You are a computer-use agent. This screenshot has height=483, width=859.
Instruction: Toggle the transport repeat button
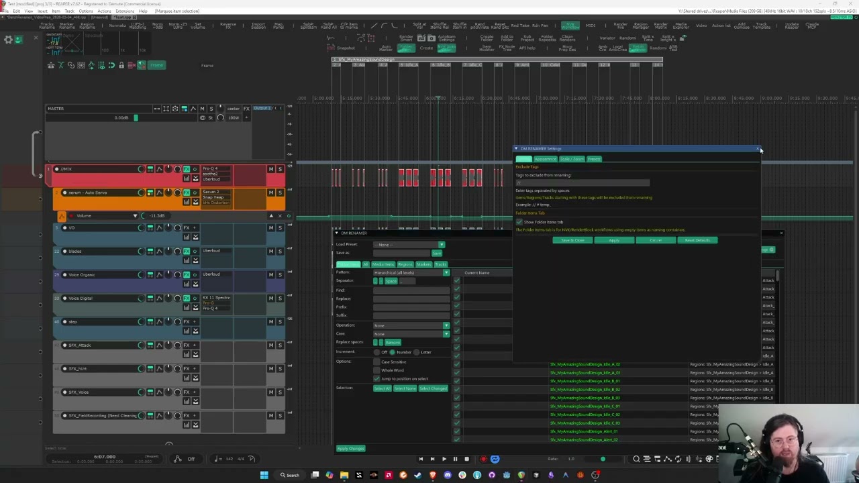(x=495, y=460)
